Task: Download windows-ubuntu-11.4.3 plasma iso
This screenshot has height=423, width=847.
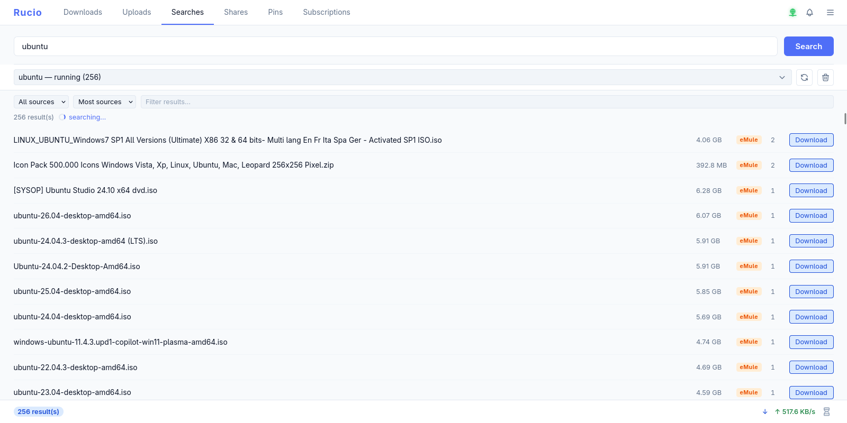Action: pyautogui.click(x=811, y=342)
